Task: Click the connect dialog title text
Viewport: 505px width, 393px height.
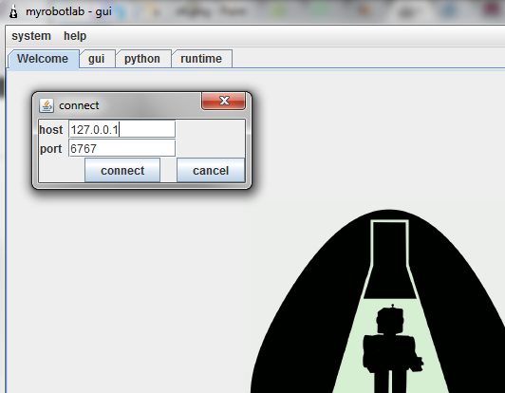Action: [x=79, y=105]
